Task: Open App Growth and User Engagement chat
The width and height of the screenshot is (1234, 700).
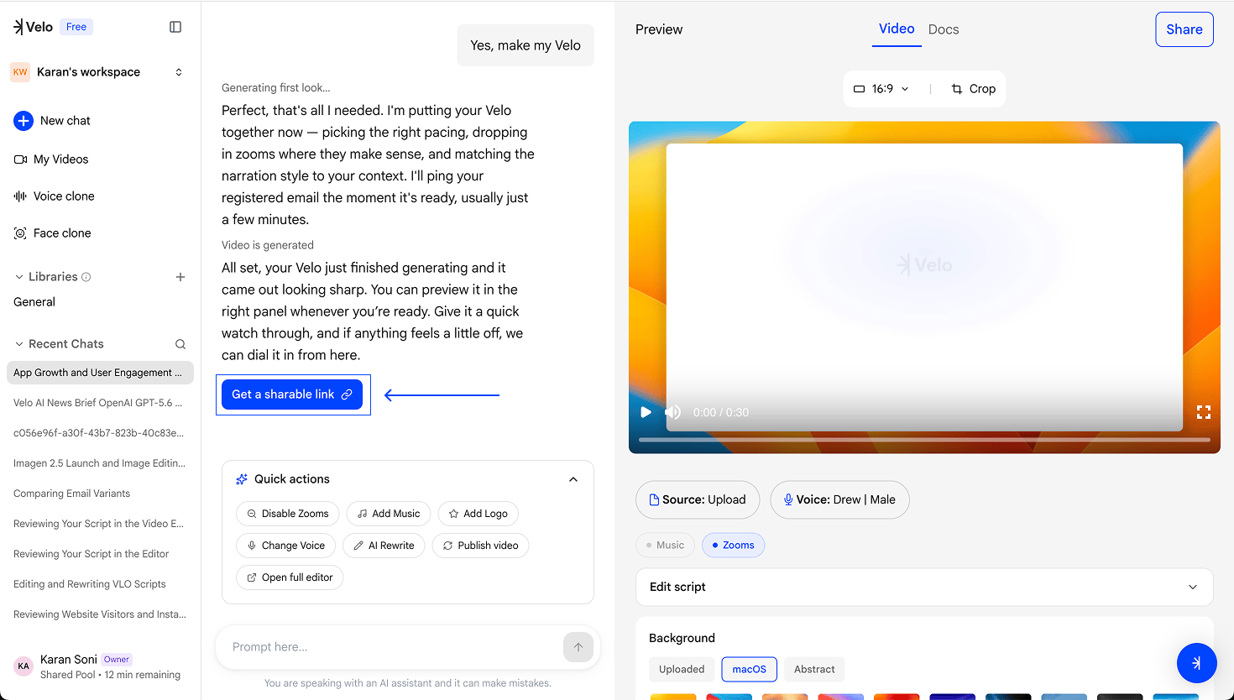Action: 100,373
